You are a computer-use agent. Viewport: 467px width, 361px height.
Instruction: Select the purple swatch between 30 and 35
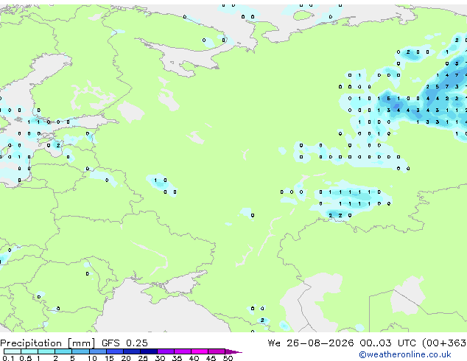[166, 351]
